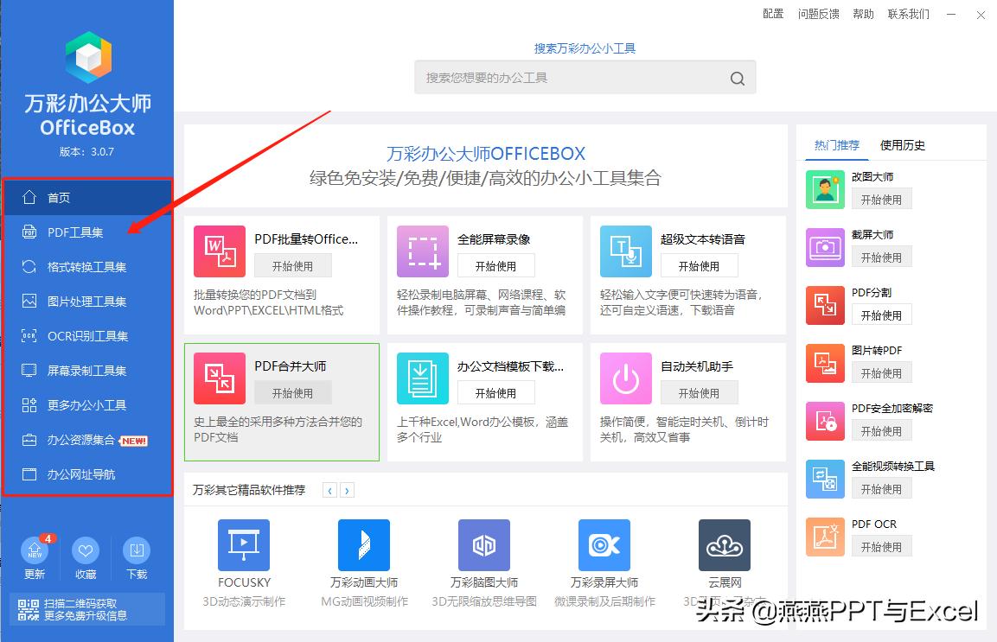Click the 超级文本转语音 text-to-speech icon
This screenshot has width=997, height=642.
[x=624, y=252]
